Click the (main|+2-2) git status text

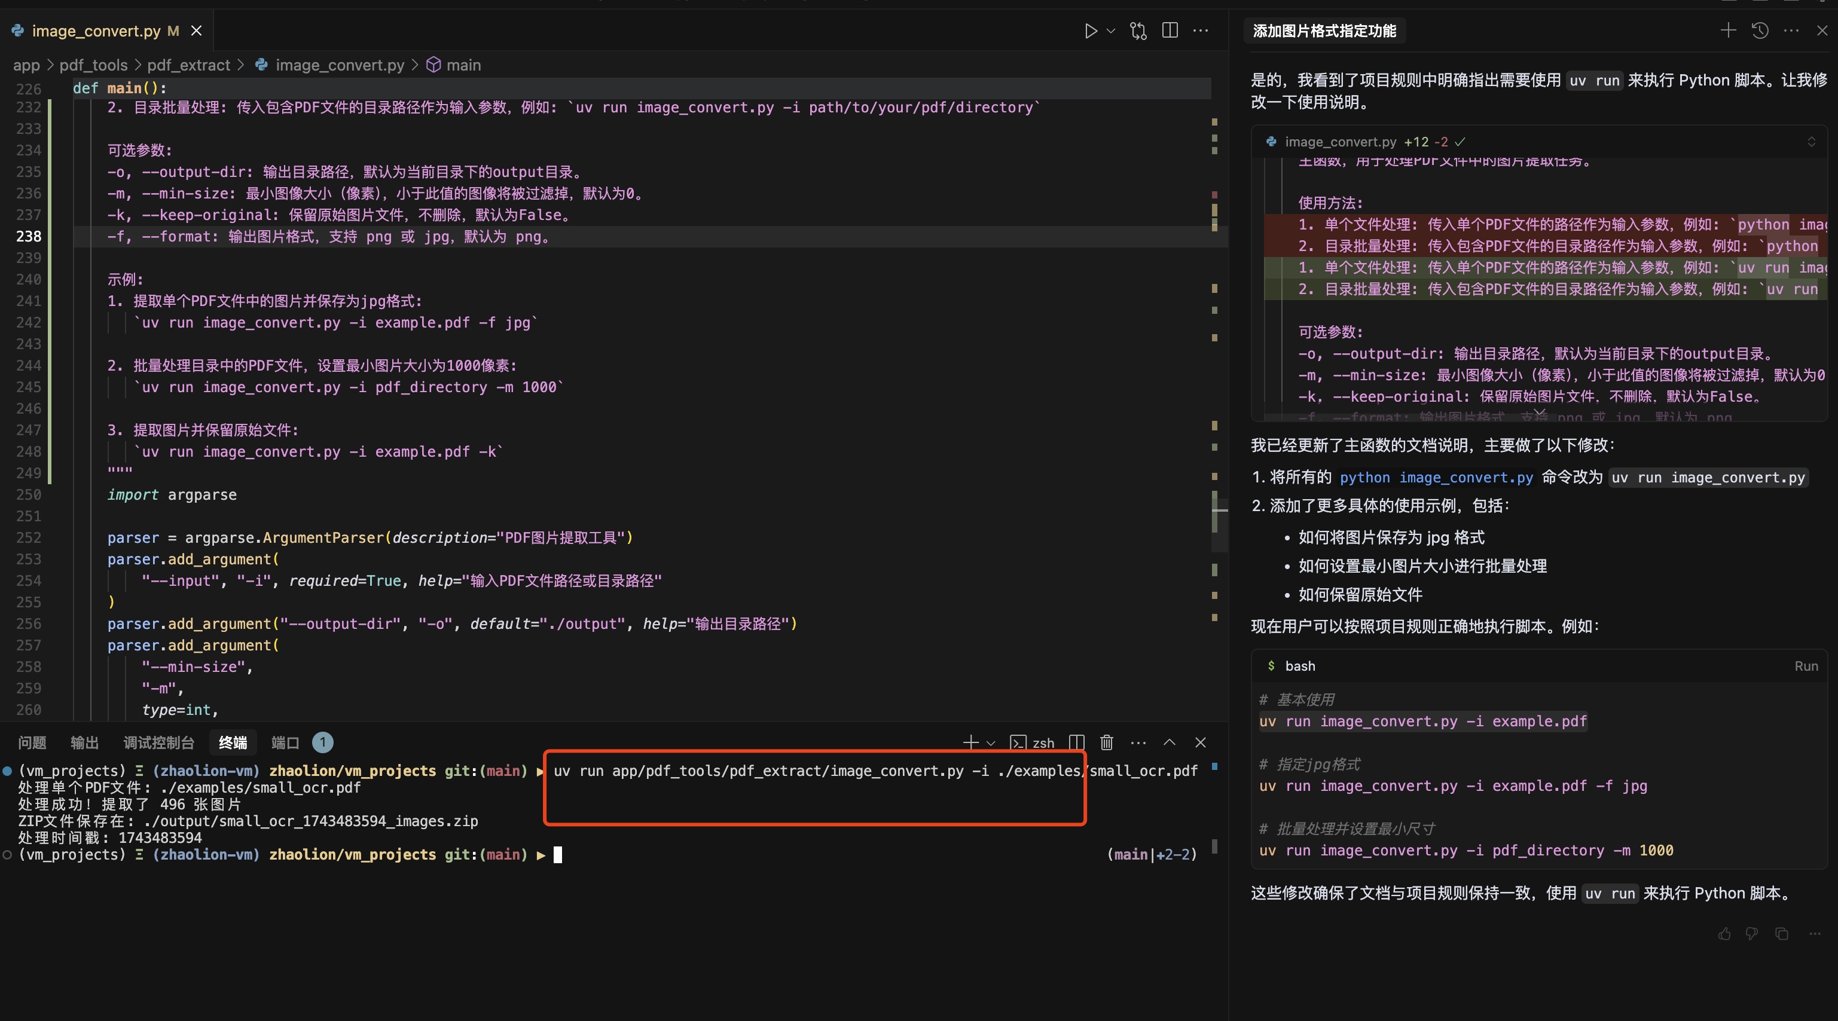1152,855
